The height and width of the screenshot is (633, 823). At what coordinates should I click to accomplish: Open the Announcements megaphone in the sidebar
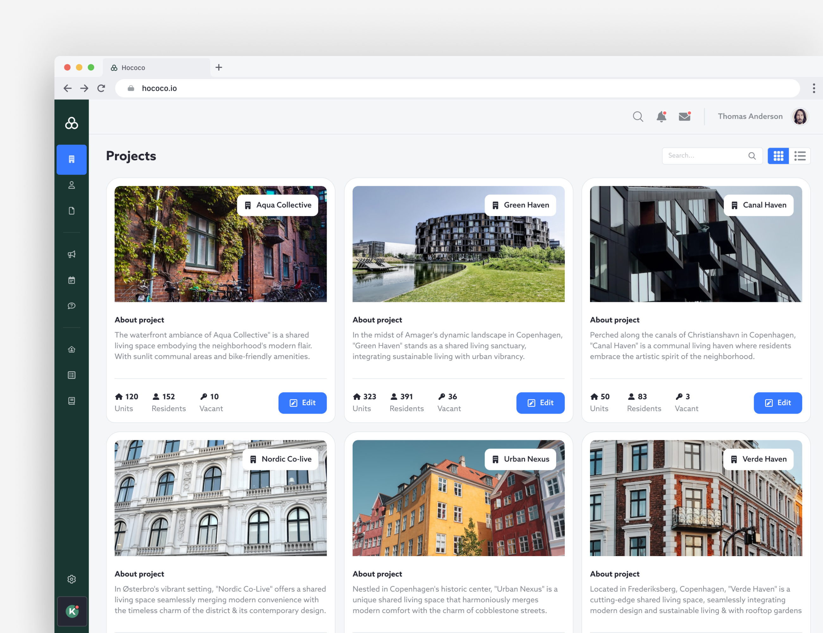pos(72,254)
